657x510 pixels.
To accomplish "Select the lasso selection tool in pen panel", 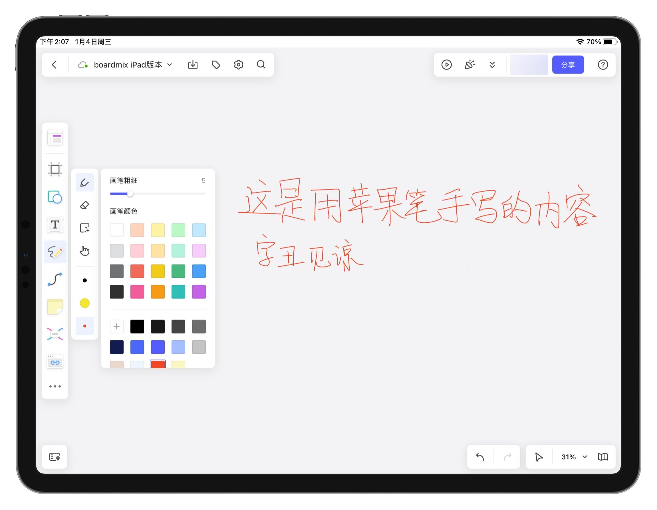I will tap(85, 228).
